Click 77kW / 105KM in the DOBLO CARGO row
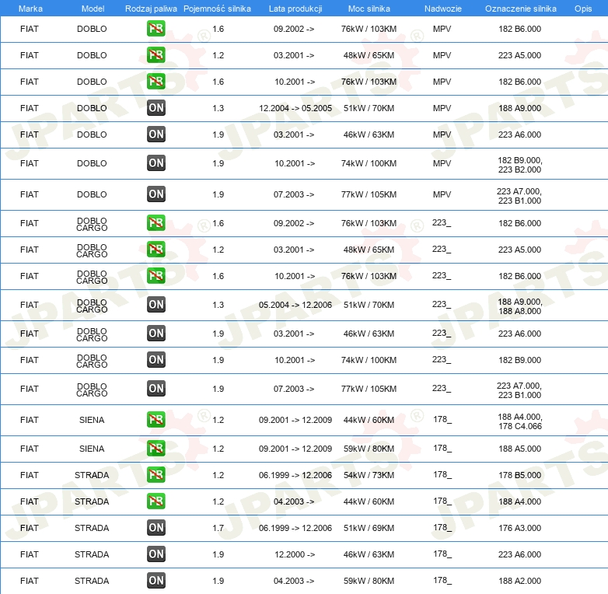The height and width of the screenshot is (594, 608). click(x=369, y=389)
